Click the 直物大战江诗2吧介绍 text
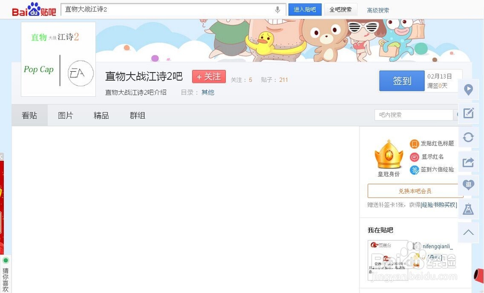The height and width of the screenshot is (293, 484). (136, 93)
